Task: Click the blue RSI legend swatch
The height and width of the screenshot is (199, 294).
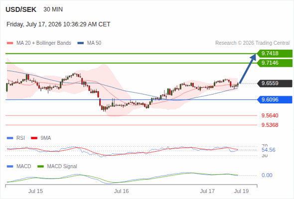Action: click(10, 138)
